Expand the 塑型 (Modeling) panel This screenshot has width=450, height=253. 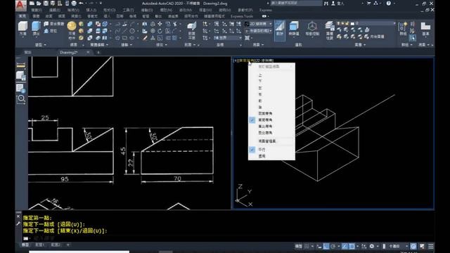[41, 45]
